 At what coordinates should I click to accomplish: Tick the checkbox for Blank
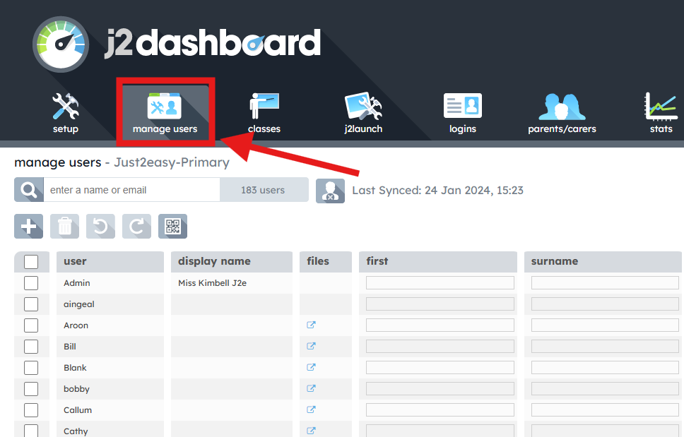pyautogui.click(x=31, y=368)
